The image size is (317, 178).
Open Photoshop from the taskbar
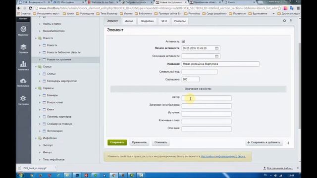(77, 176)
